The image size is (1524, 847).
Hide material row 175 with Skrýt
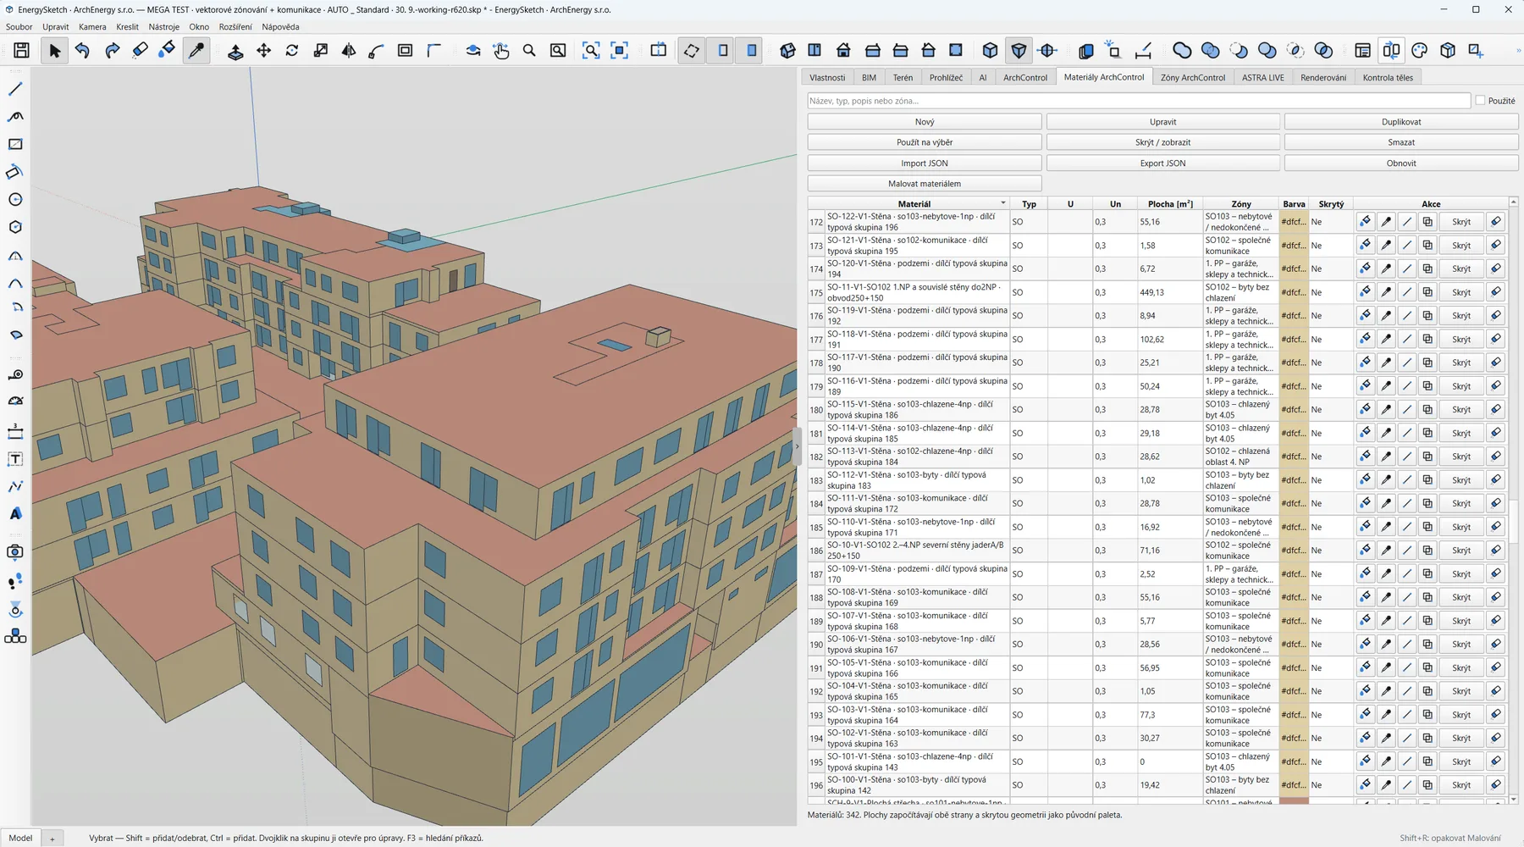click(1461, 292)
